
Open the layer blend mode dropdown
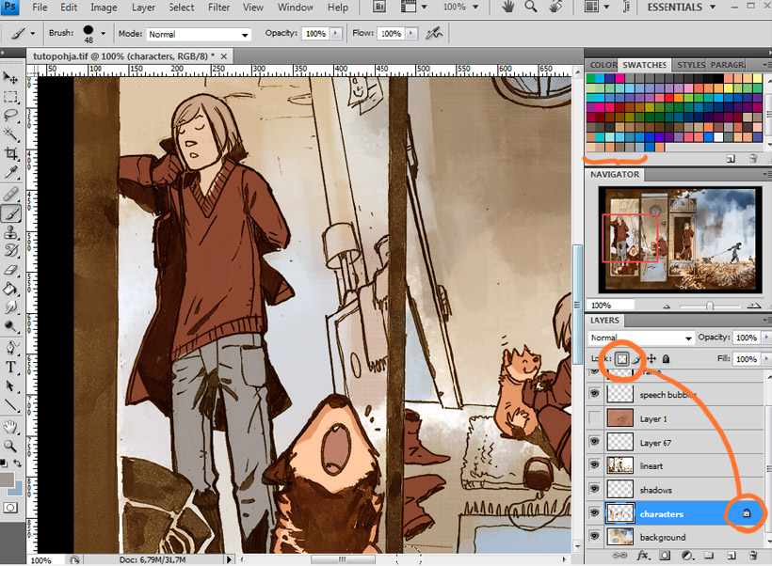click(x=640, y=338)
